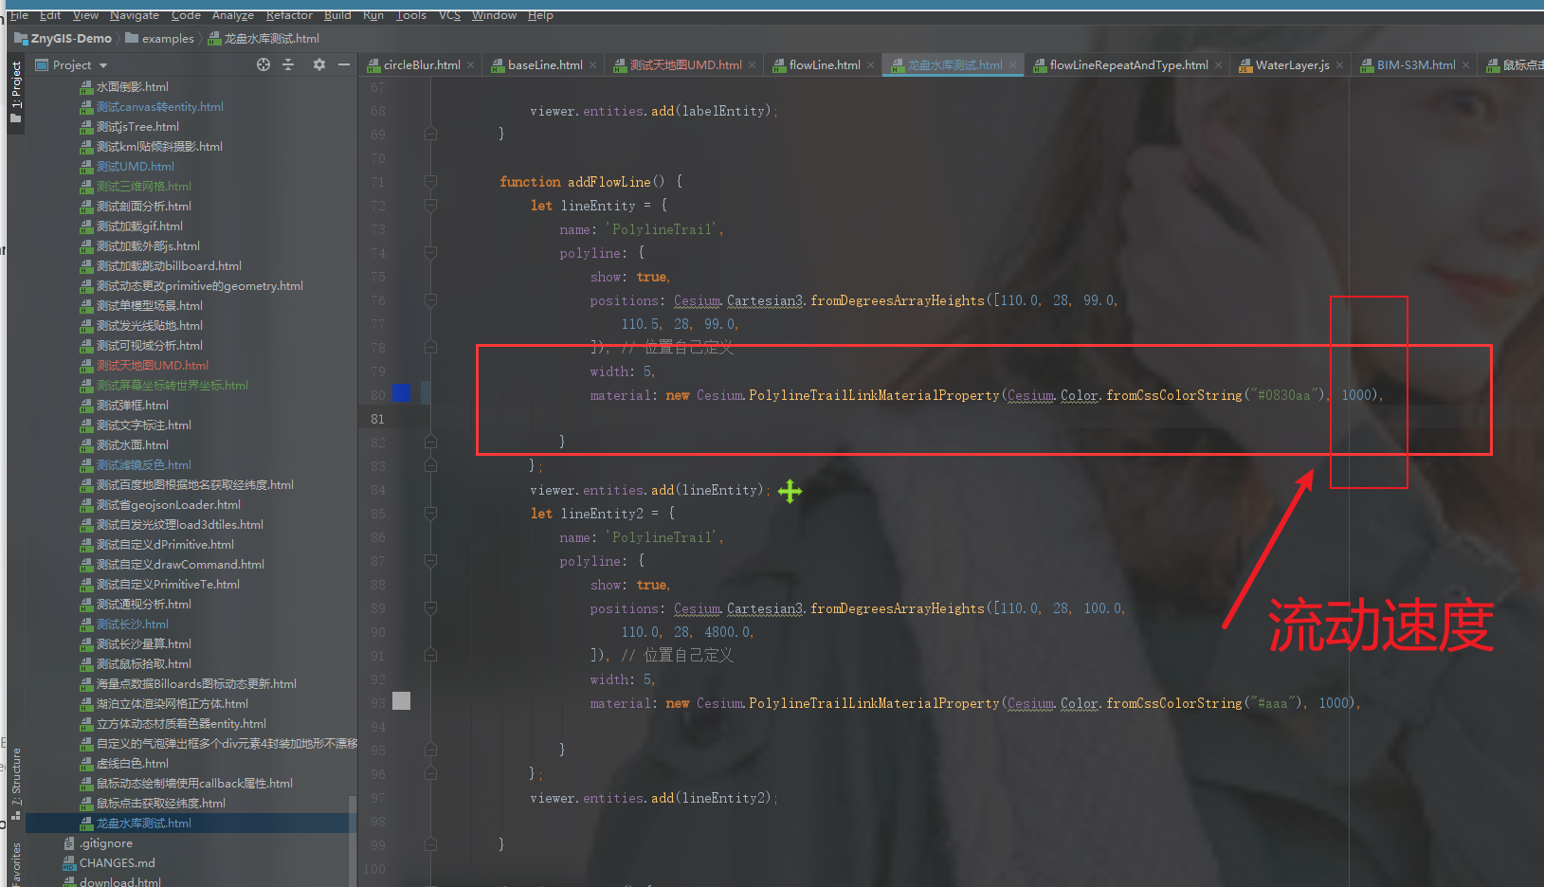Click ZnyGIS-Demo in the navigation breadcrumb
This screenshot has height=887, width=1544.
pos(63,39)
